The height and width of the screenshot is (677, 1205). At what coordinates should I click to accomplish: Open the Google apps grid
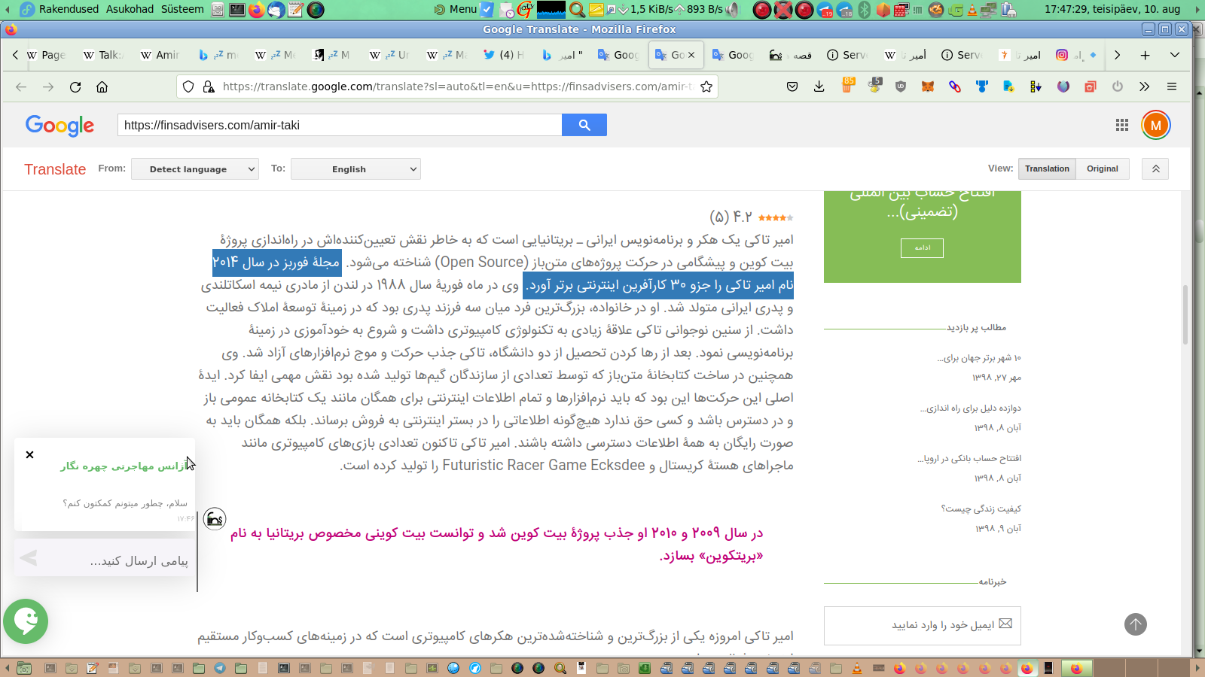pos(1122,125)
